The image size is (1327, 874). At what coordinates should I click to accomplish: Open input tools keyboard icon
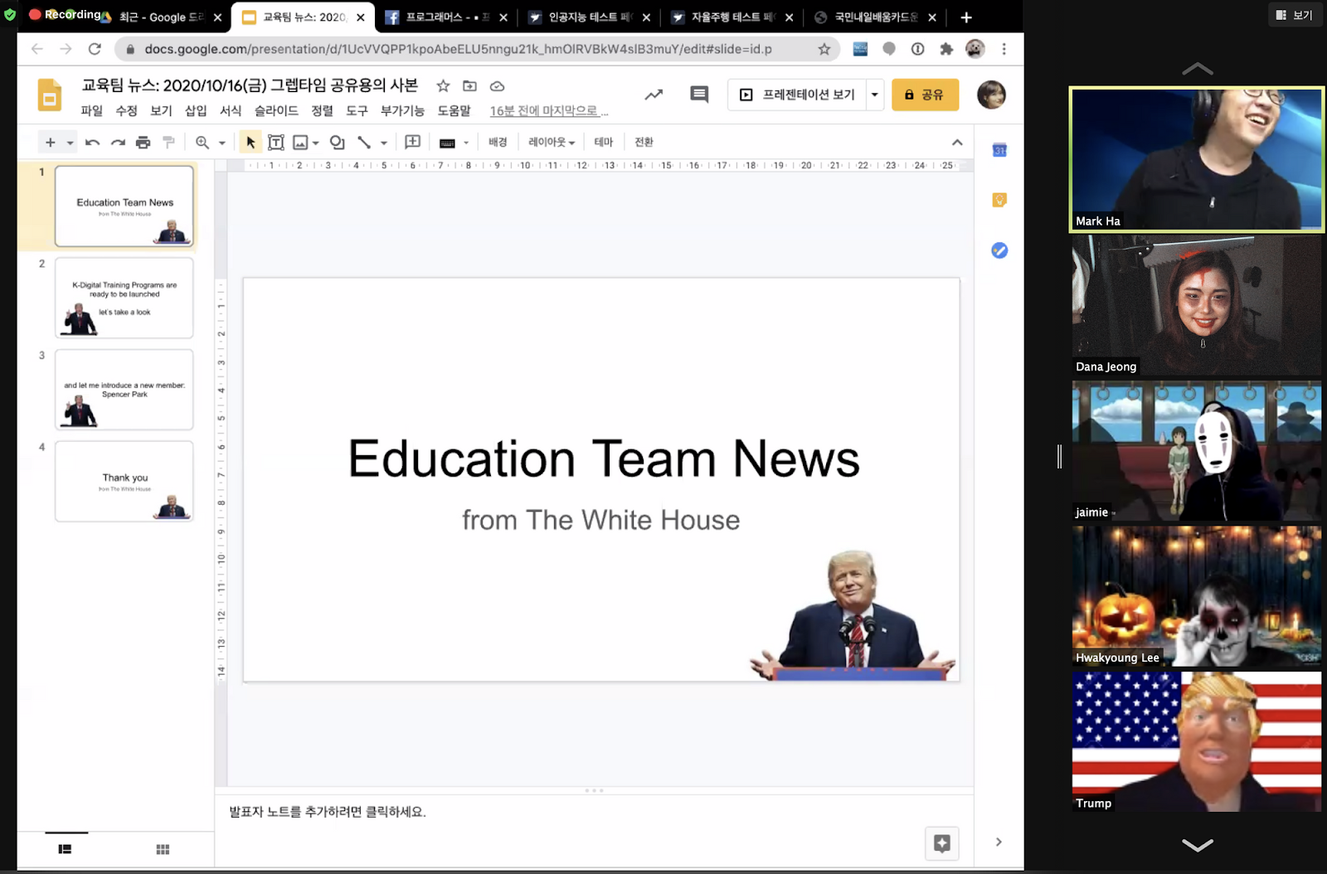click(x=447, y=143)
